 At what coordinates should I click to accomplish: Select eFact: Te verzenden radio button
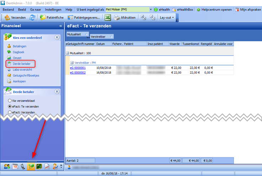(10, 106)
